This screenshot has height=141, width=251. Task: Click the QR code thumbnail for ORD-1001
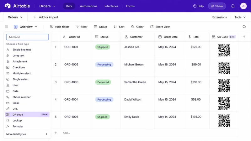(224, 50)
